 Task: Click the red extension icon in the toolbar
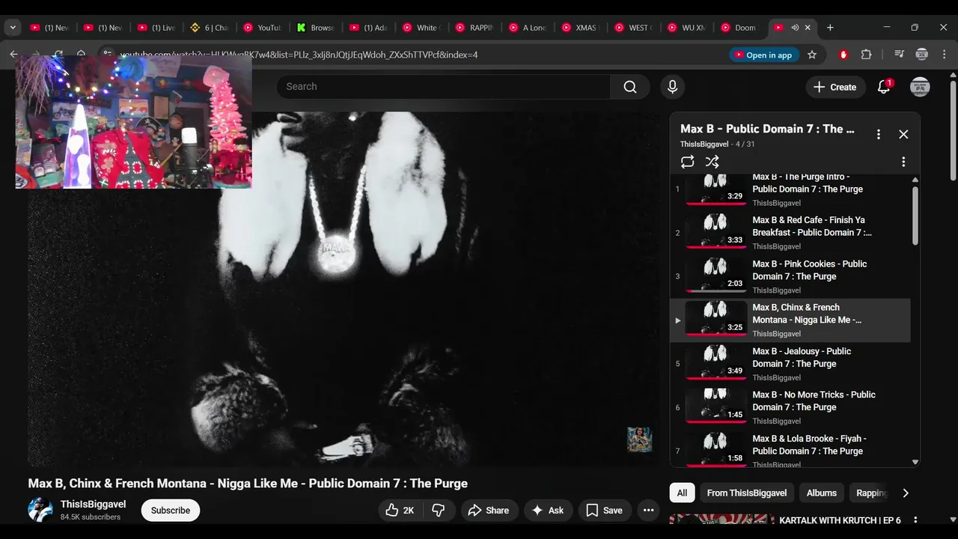pyautogui.click(x=843, y=55)
